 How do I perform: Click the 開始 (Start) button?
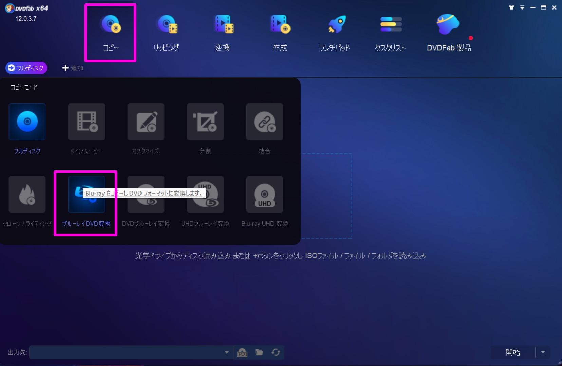(513, 352)
